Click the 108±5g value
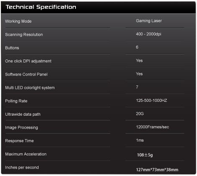The image size is (197, 176). pyautogui.click(x=145, y=155)
